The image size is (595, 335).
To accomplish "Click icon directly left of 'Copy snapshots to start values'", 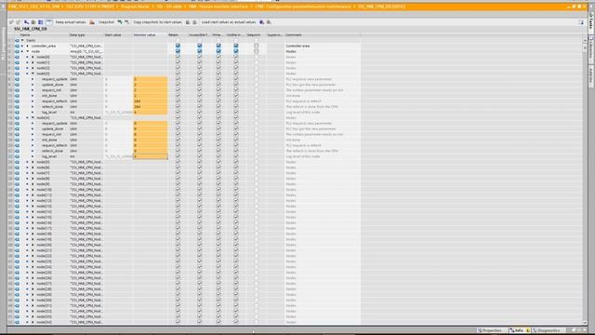I will coord(126,22).
